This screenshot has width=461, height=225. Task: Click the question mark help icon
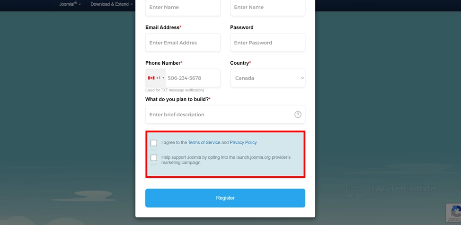point(298,114)
